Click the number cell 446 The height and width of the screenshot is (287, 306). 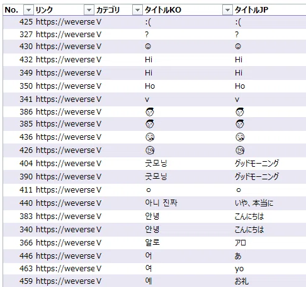point(26,256)
